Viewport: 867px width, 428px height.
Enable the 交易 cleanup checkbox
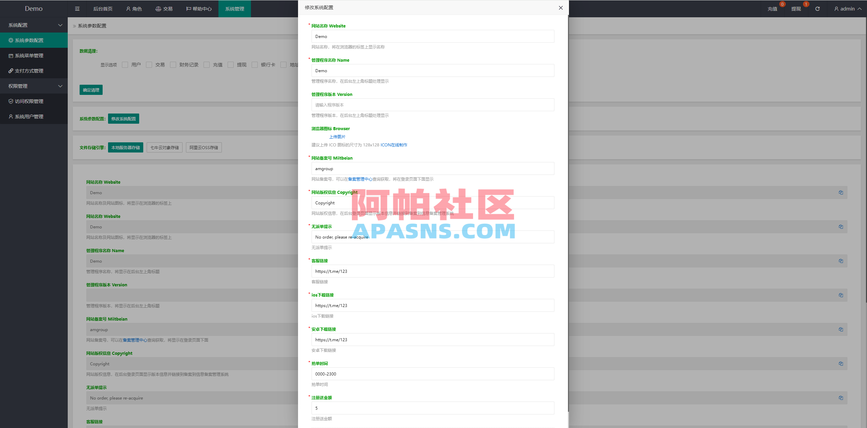pyautogui.click(x=149, y=64)
